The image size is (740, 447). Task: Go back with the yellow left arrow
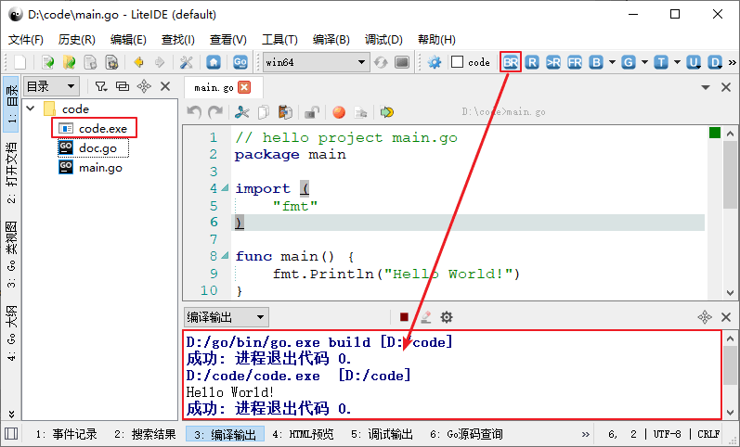pos(138,62)
